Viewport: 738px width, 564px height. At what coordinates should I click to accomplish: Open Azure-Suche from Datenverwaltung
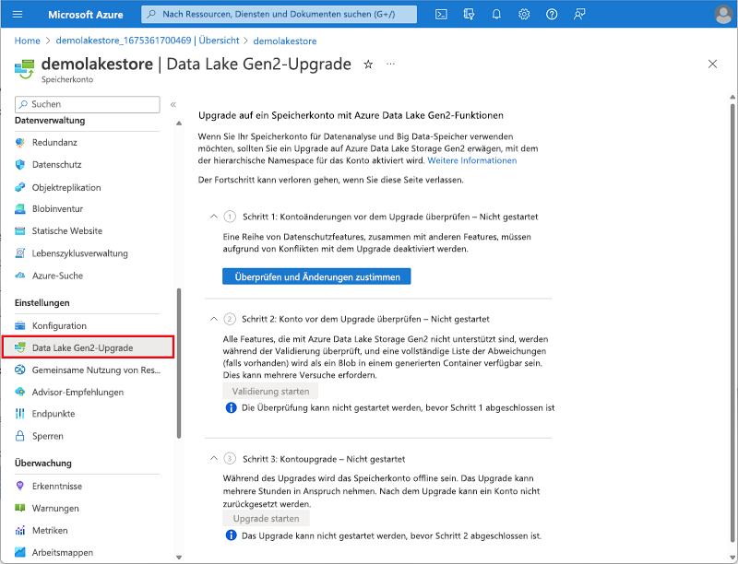[x=59, y=276]
